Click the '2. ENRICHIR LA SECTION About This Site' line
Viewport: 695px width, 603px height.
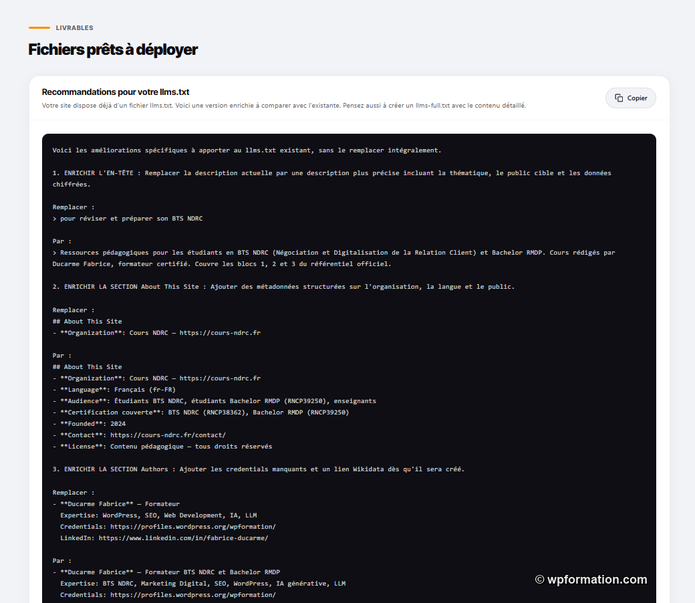[x=283, y=287]
